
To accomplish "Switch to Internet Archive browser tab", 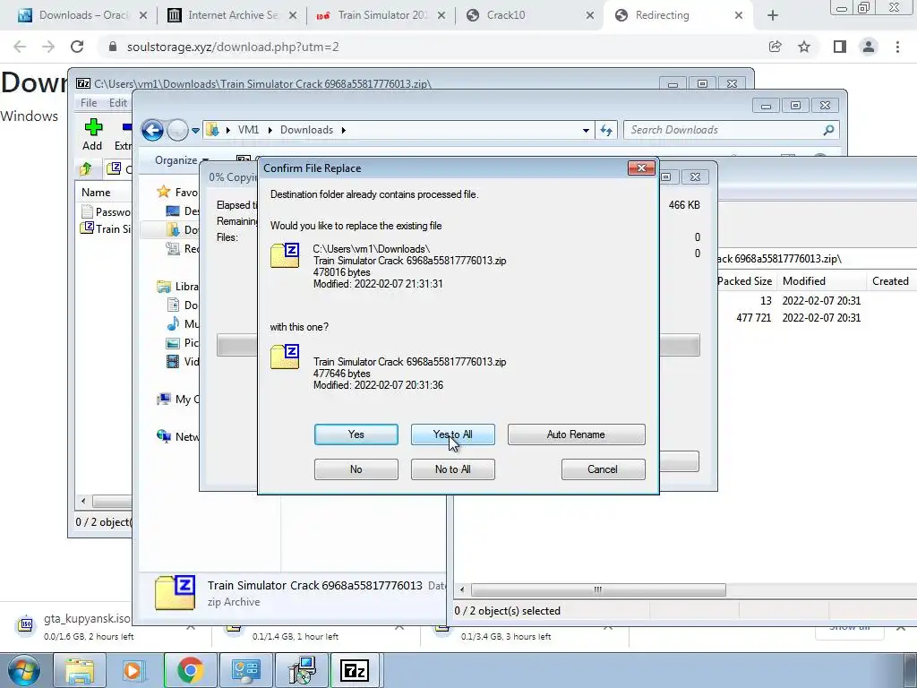I will pos(232,15).
